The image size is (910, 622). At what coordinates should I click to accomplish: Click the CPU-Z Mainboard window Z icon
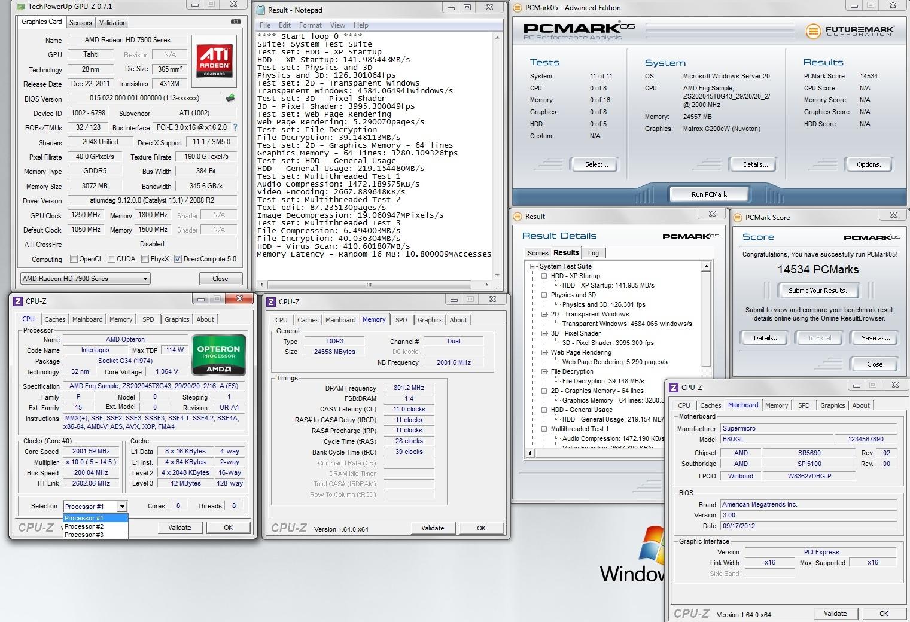pyautogui.click(x=674, y=388)
